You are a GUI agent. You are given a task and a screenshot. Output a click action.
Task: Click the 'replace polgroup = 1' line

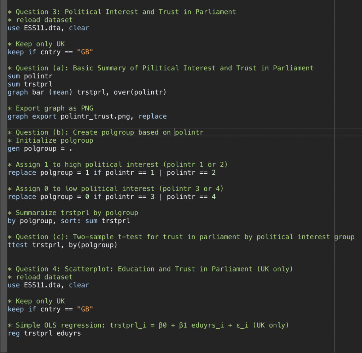pyautogui.click(x=111, y=173)
